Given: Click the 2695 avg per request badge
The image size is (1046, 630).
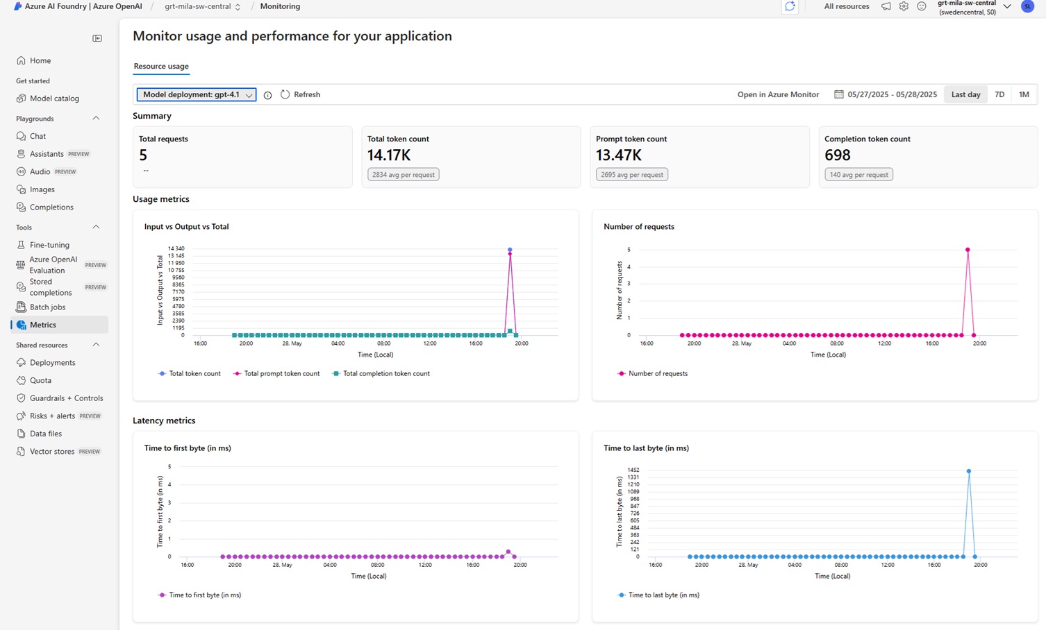Looking at the screenshot, I should coord(631,175).
